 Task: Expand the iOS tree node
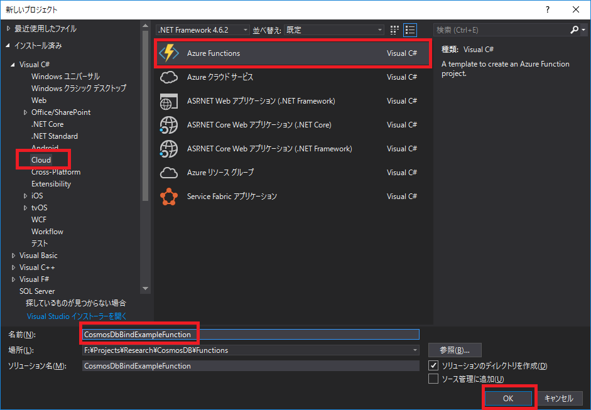(25, 196)
